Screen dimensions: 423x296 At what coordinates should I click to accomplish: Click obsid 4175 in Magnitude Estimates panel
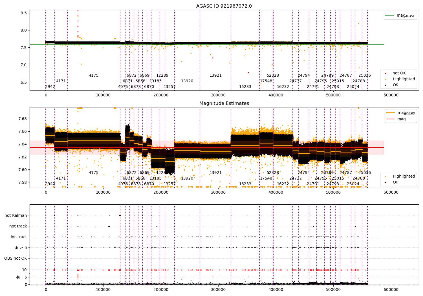pyautogui.click(x=94, y=173)
